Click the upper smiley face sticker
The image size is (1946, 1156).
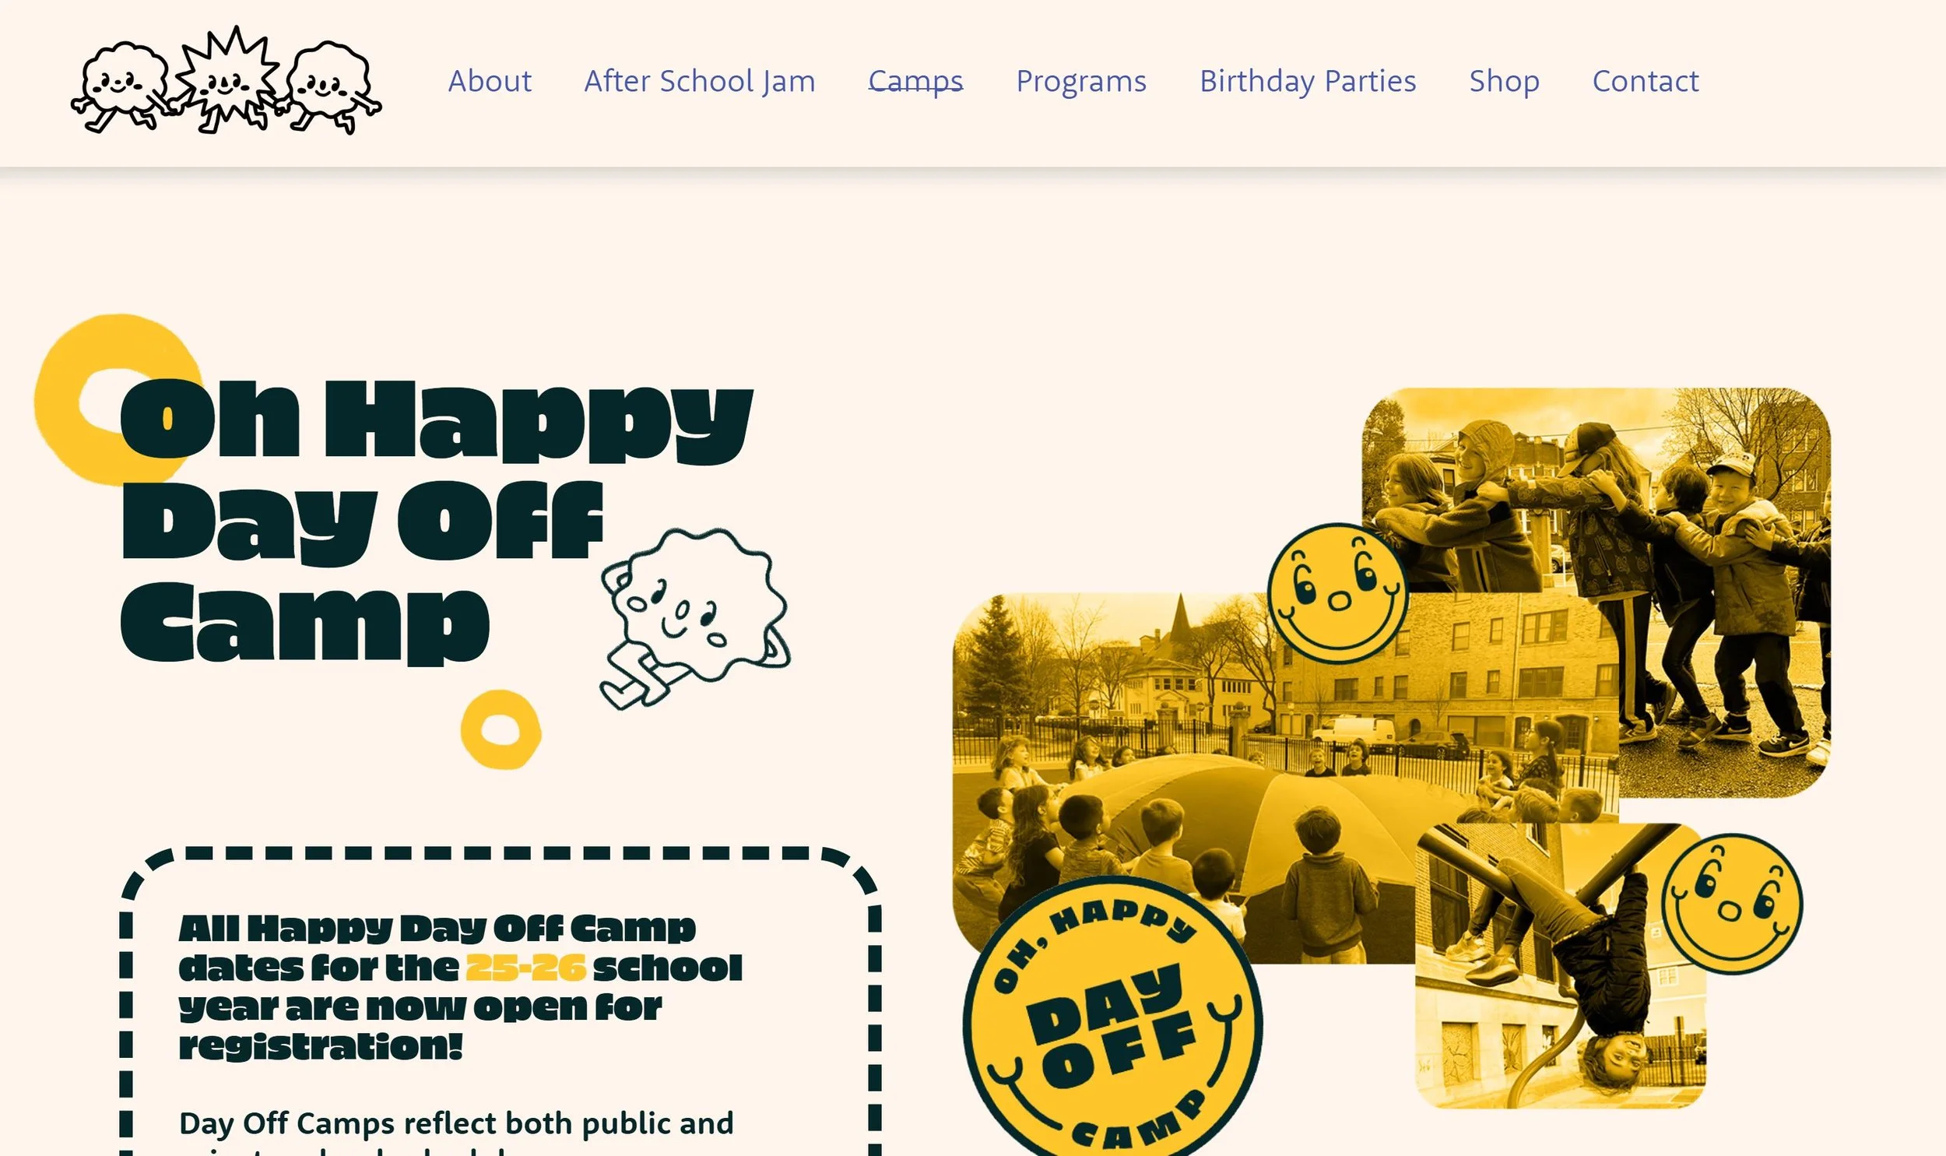[1338, 594]
